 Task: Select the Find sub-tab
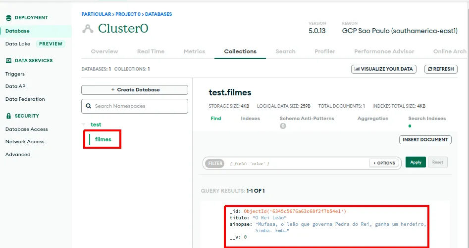coord(216,119)
